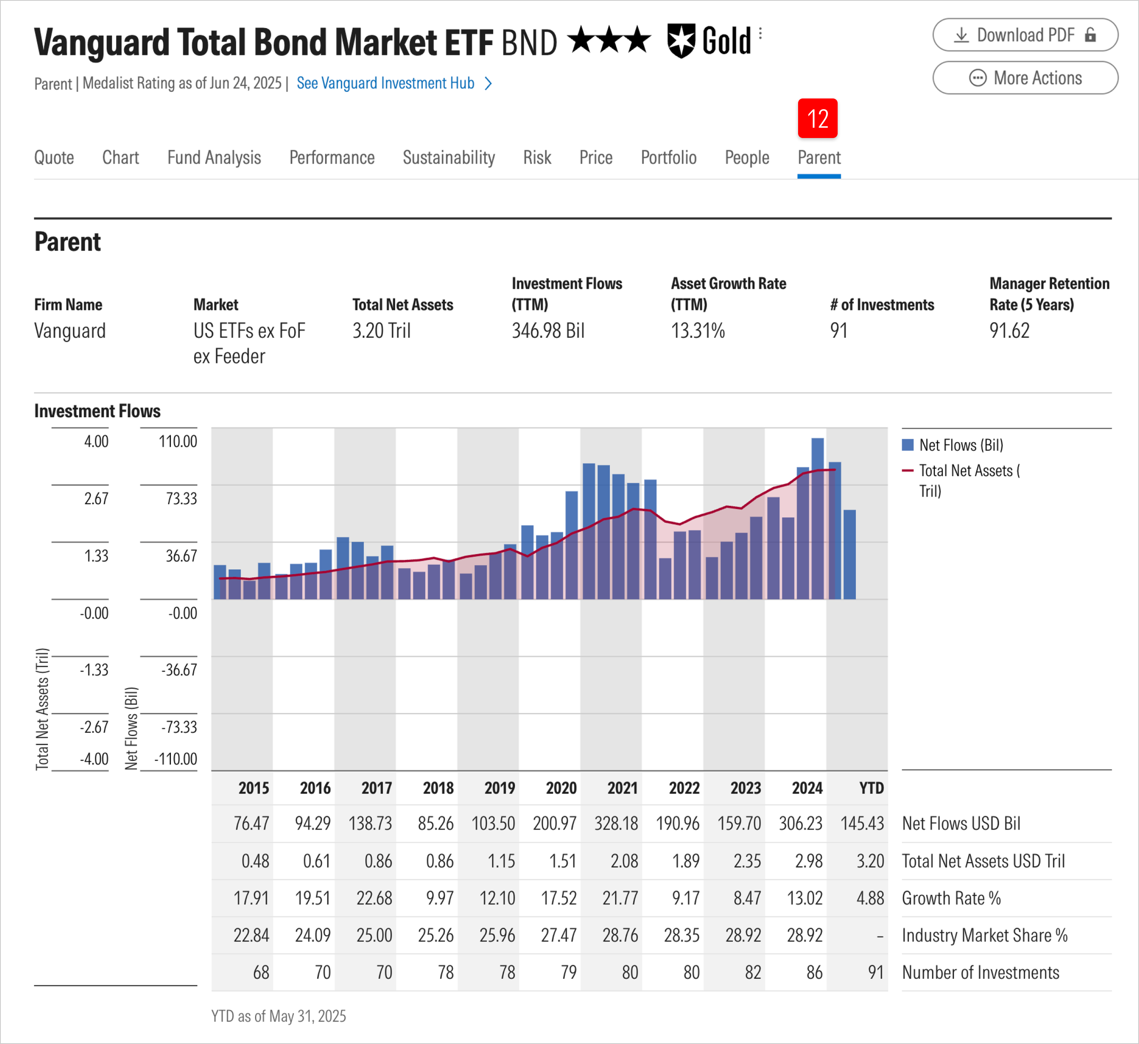Click the three-star rating icon
The height and width of the screenshot is (1044, 1139).
click(x=609, y=40)
